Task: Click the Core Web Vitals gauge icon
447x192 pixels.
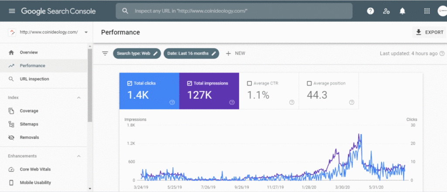Action: tap(11, 169)
